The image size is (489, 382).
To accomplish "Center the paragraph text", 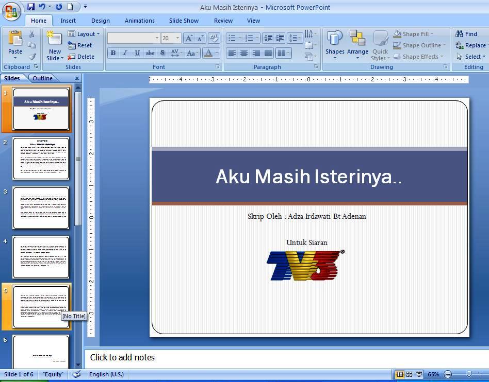I will pyautogui.click(x=244, y=53).
